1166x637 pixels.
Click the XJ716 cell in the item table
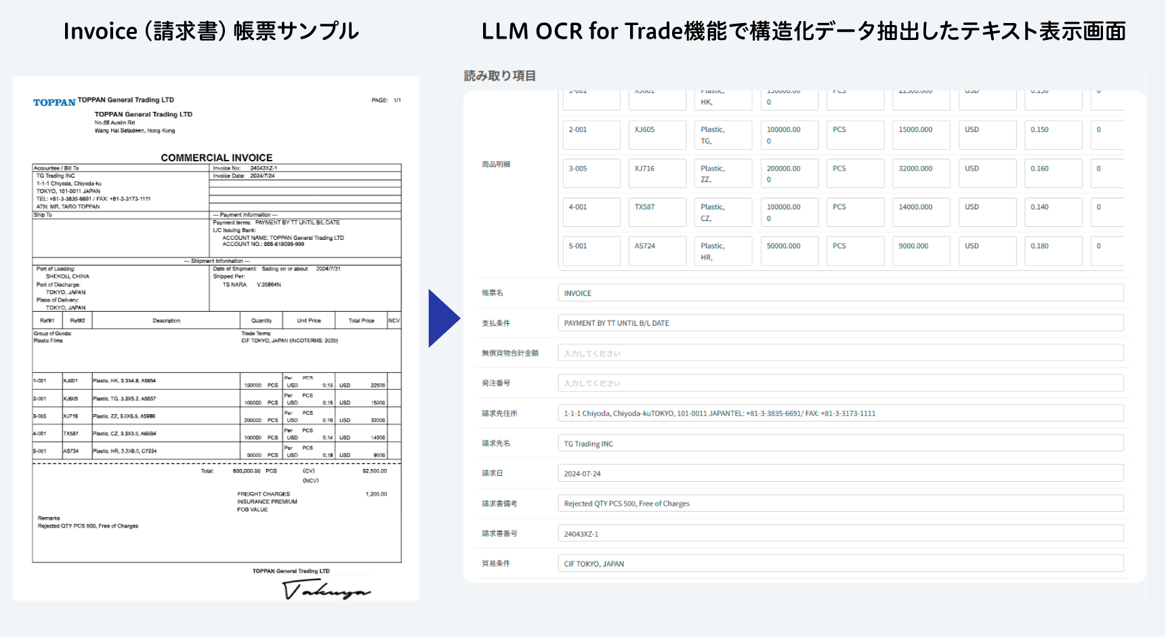(x=657, y=173)
